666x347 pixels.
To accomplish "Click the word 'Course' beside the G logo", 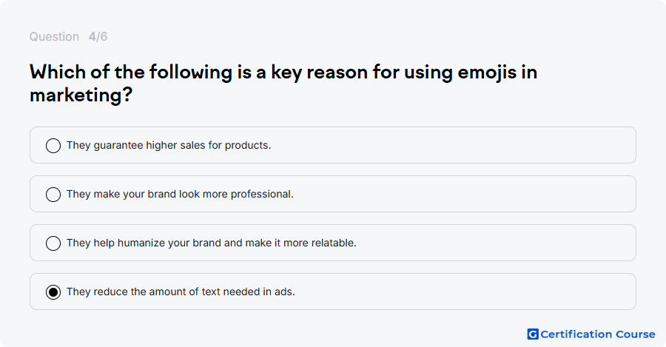I will (x=636, y=334).
